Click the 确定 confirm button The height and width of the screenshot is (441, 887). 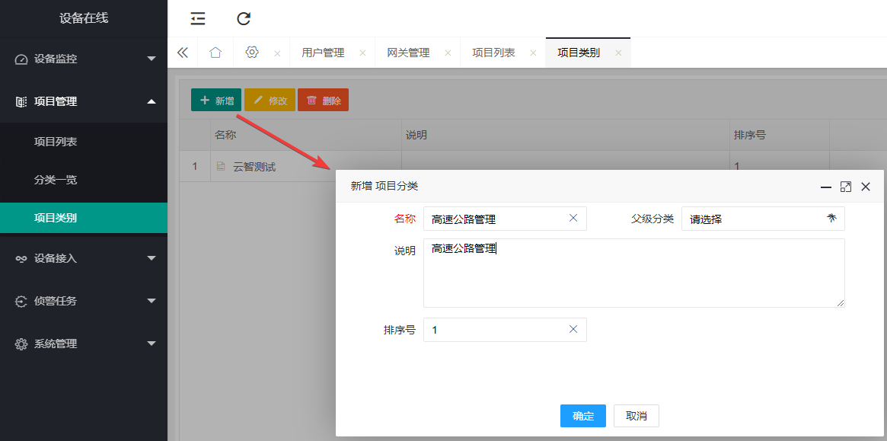click(x=583, y=416)
